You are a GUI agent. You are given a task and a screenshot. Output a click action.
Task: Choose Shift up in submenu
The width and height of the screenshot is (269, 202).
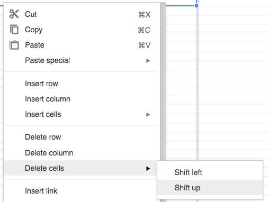click(x=210, y=188)
